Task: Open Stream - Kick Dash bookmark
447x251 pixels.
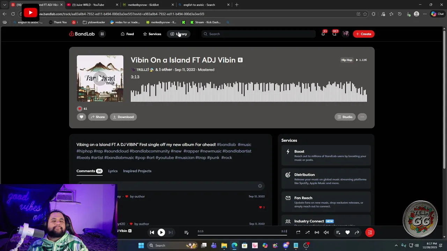Action: (205, 22)
